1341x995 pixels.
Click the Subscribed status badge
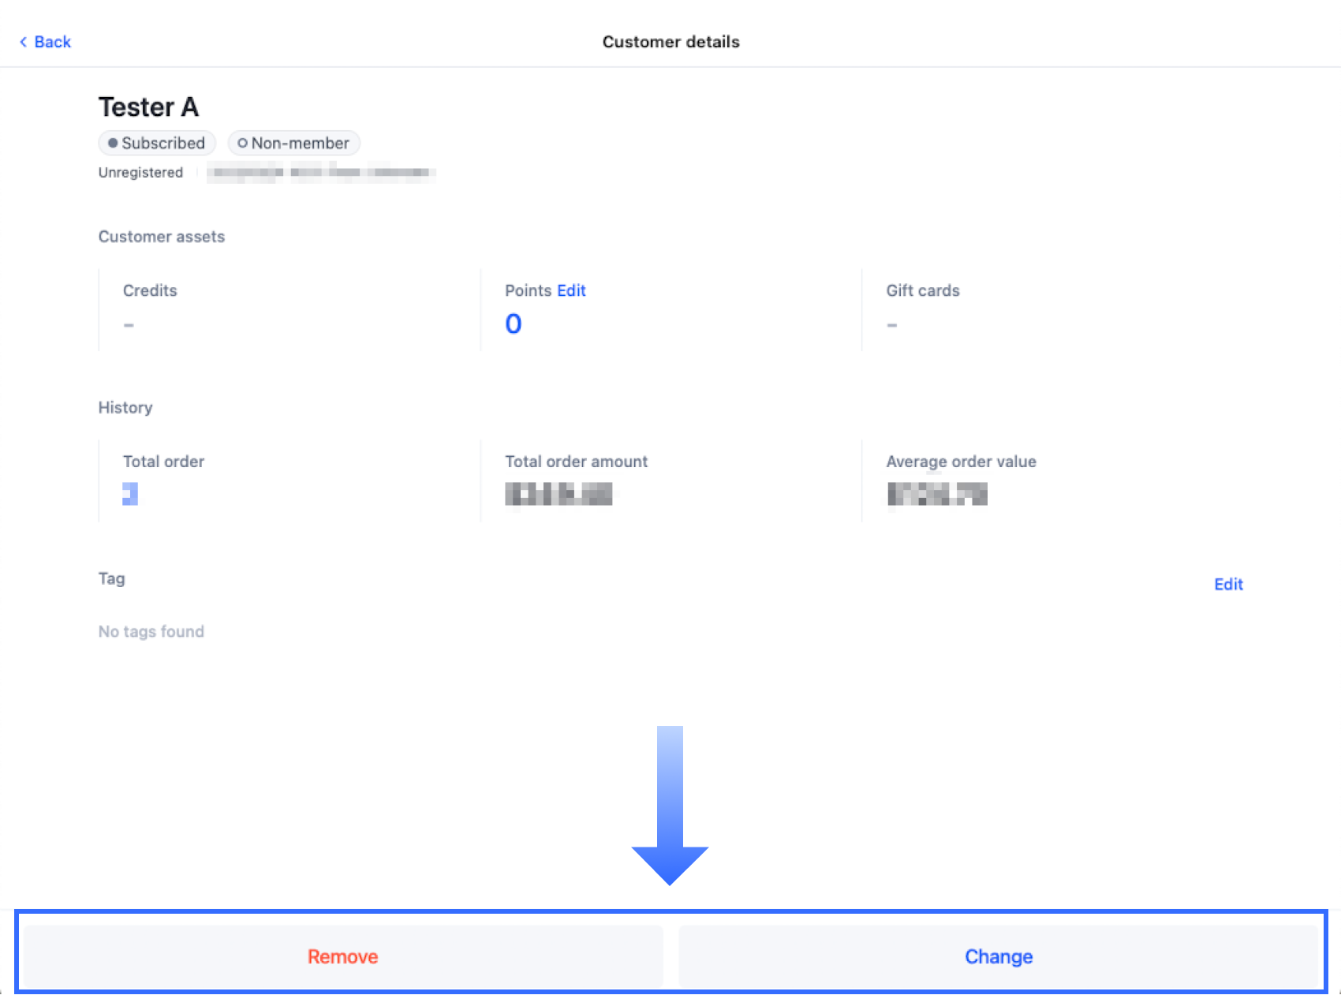point(157,143)
